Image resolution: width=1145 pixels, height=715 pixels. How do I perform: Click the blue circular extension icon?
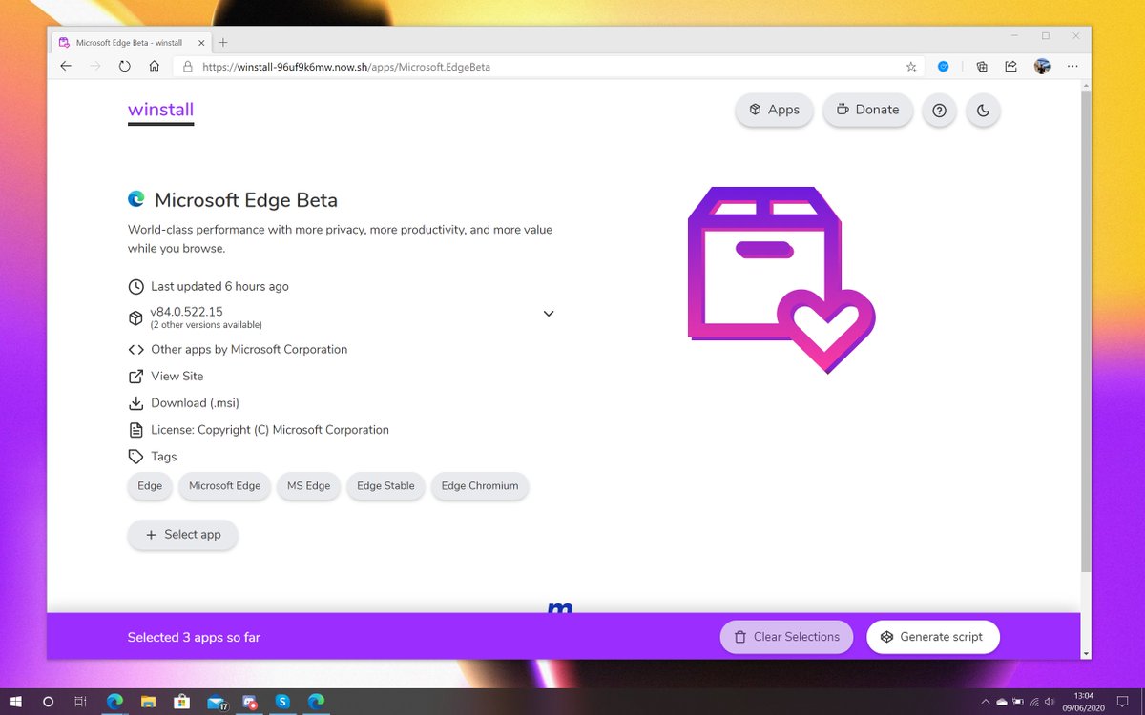[x=943, y=67]
